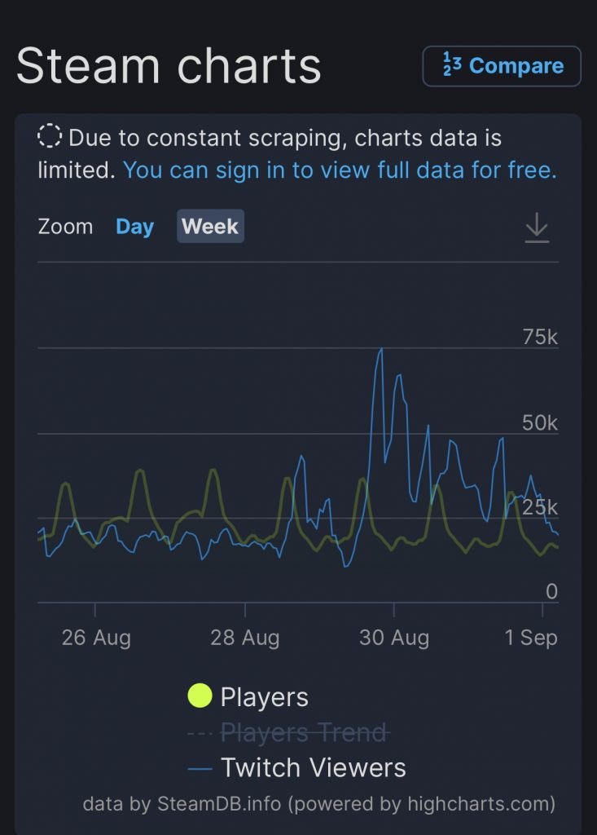The image size is (597, 835).
Task: Click the chart download arrow icon
Action: tap(537, 228)
